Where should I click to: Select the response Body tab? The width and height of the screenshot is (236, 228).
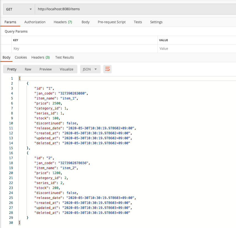(x=6, y=57)
